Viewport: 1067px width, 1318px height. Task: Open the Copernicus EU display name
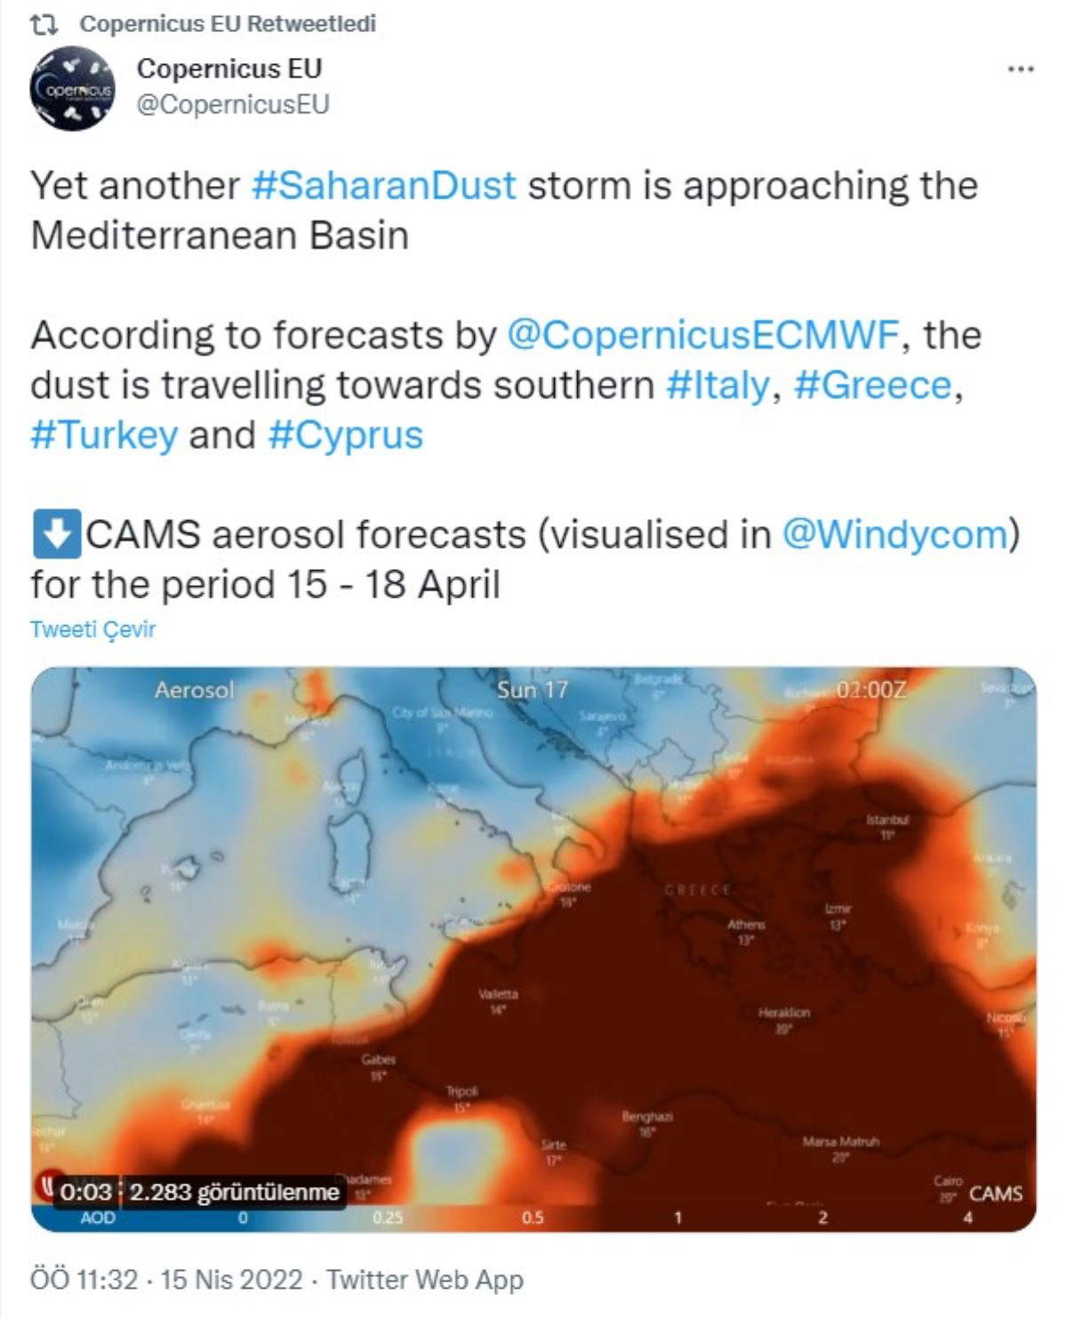229,68
